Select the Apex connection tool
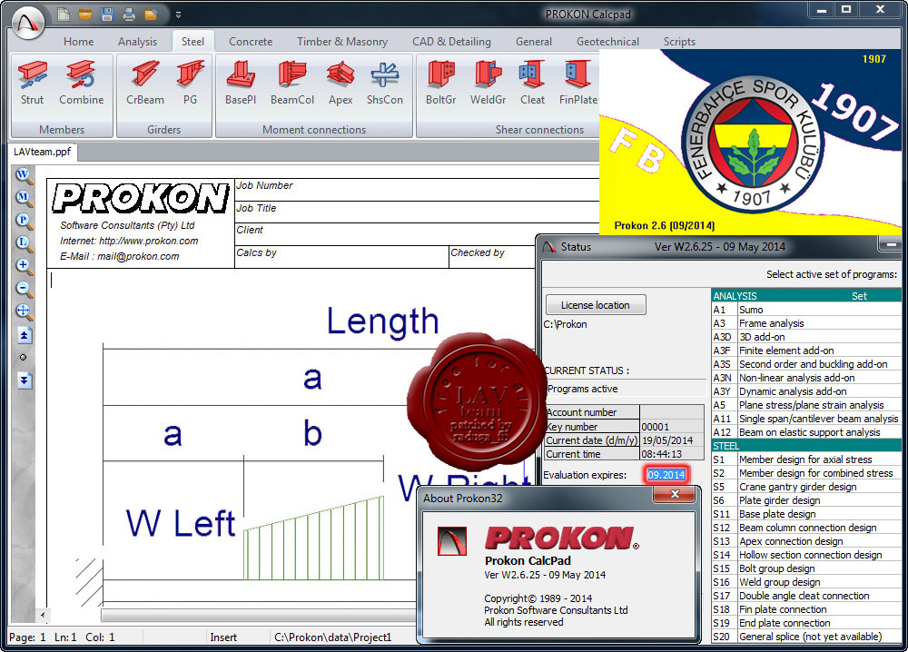This screenshot has width=908, height=652. [x=340, y=84]
